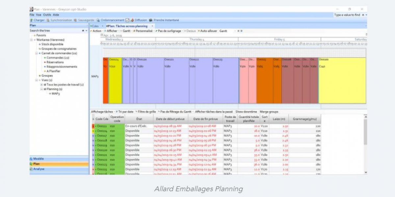Open the Outils menu
The height and width of the screenshot is (197, 395).
tap(47, 15)
